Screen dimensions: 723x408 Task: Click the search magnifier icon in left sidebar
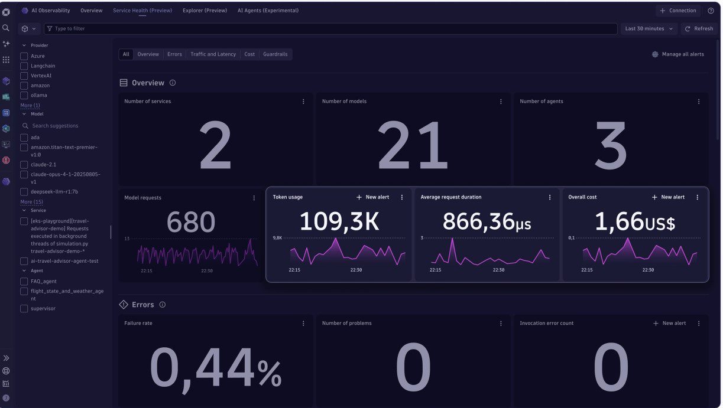pyautogui.click(x=6, y=28)
